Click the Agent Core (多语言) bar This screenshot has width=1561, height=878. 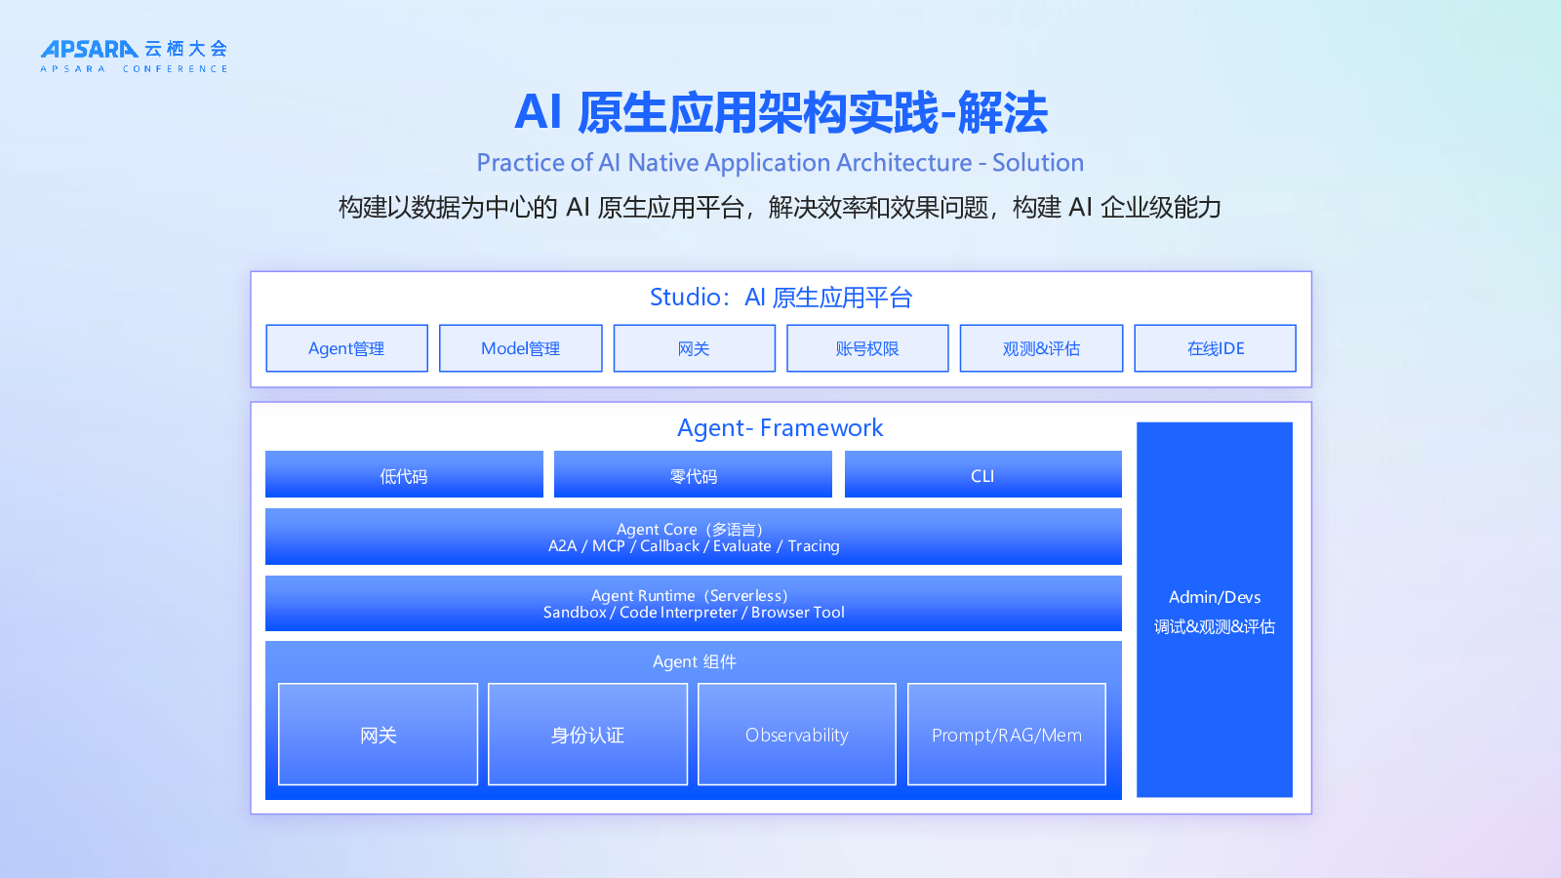click(694, 537)
